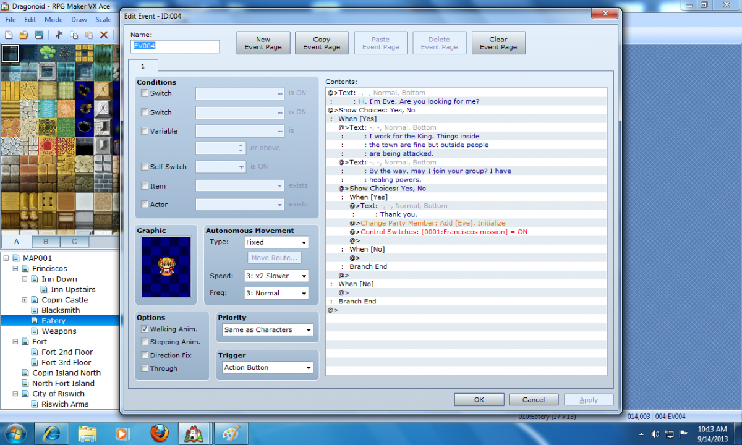This screenshot has width=742, height=445.
Task: Switch to tileset tab B
Action: 46,242
